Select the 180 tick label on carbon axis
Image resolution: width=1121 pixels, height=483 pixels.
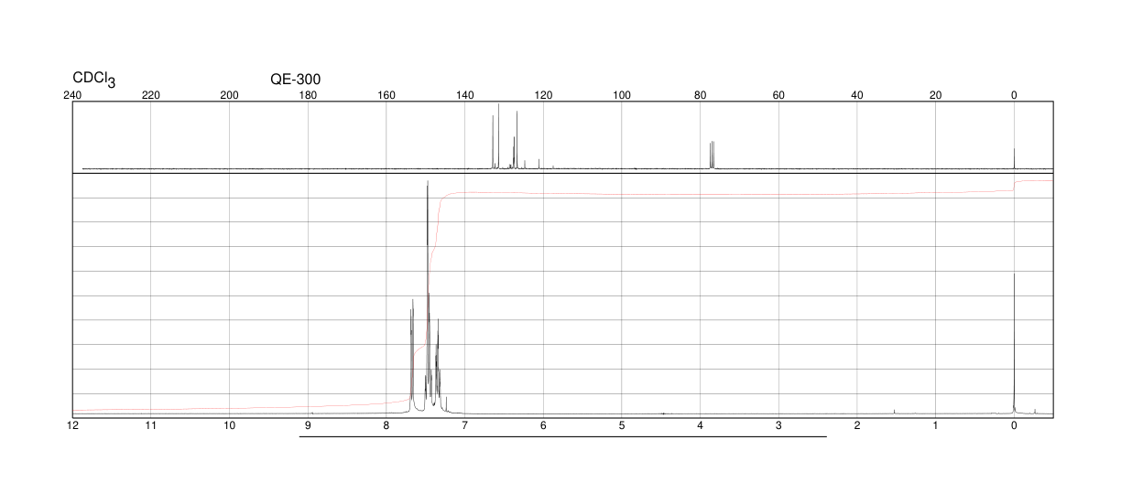308,95
